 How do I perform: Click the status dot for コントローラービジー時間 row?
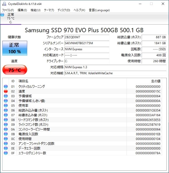[x=6, y=129]
